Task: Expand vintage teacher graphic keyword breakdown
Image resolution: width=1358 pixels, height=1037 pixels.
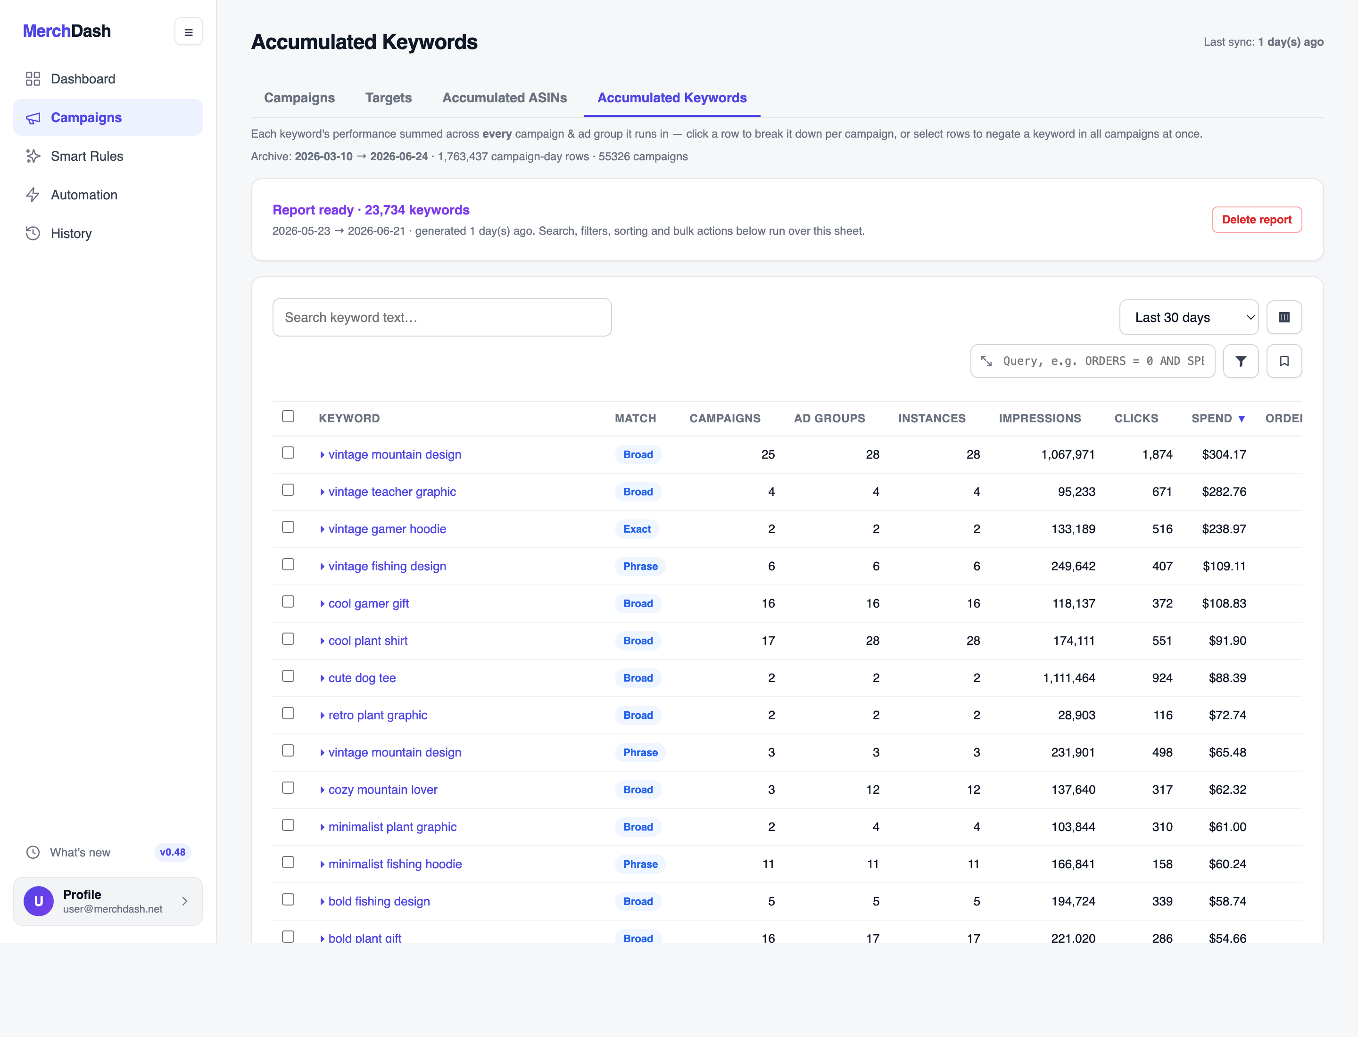Action: pos(323,492)
